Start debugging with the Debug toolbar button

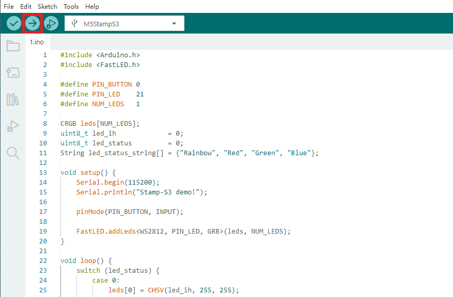[x=51, y=23]
